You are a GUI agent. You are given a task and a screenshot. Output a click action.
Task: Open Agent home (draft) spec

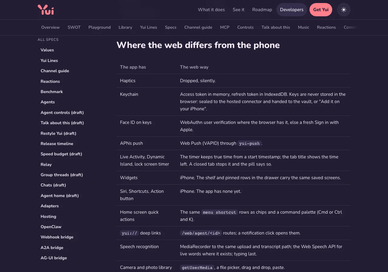tap(60, 196)
